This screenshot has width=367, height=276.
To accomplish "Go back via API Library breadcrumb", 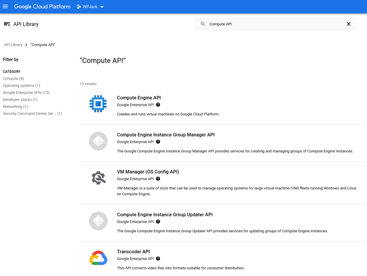I will (x=13, y=45).
